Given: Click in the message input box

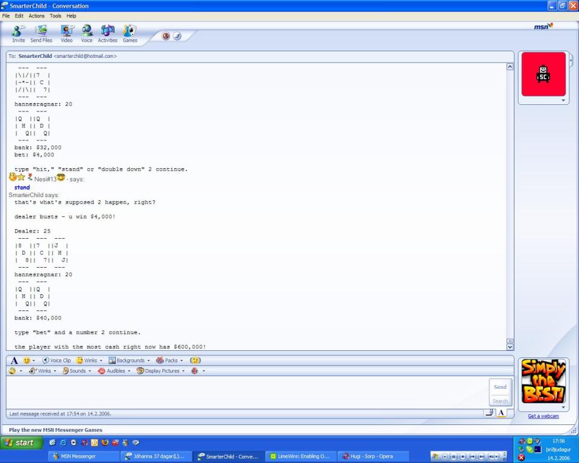Looking at the screenshot, I should [x=246, y=392].
